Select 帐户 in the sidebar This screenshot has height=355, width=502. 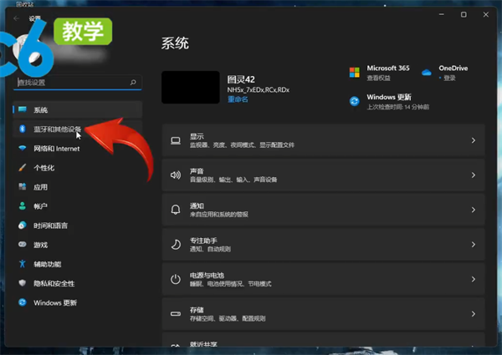click(x=78, y=206)
